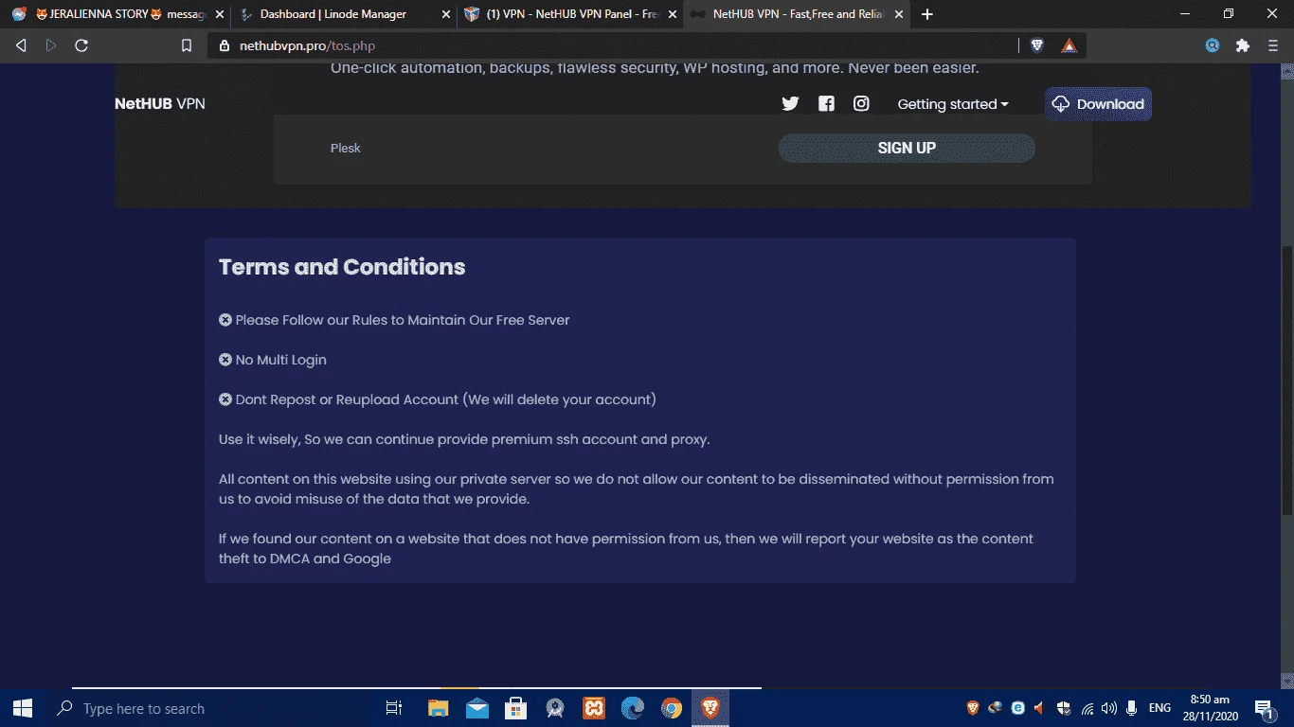The width and height of the screenshot is (1294, 727).
Task: Open the Facebook icon in site header
Action: coord(826,104)
